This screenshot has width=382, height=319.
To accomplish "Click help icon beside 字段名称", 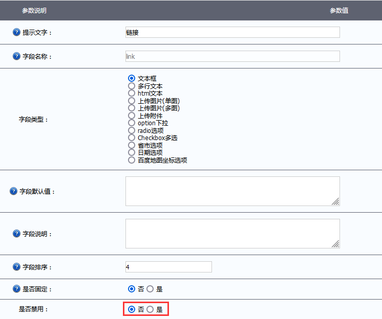I will 16,56.
